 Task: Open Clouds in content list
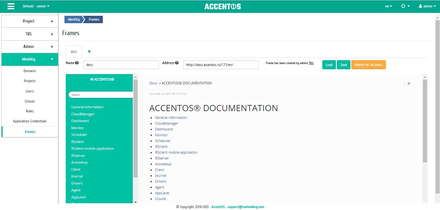tap(161, 199)
